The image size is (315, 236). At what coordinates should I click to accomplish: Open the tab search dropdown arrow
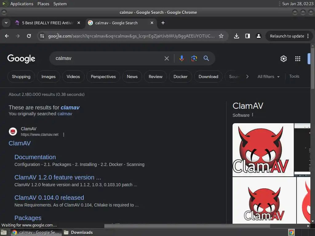tap(6, 23)
